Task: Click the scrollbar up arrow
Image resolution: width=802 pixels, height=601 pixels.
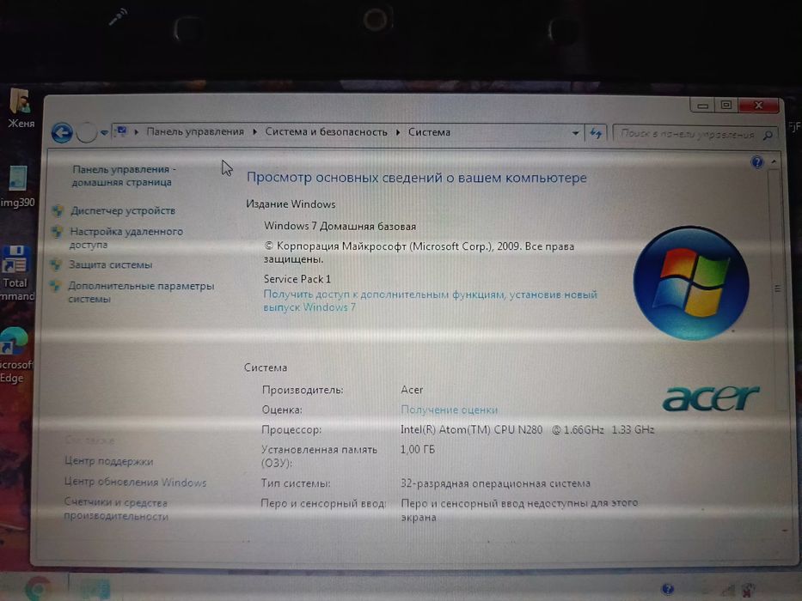Action: pyautogui.click(x=774, y=161)
